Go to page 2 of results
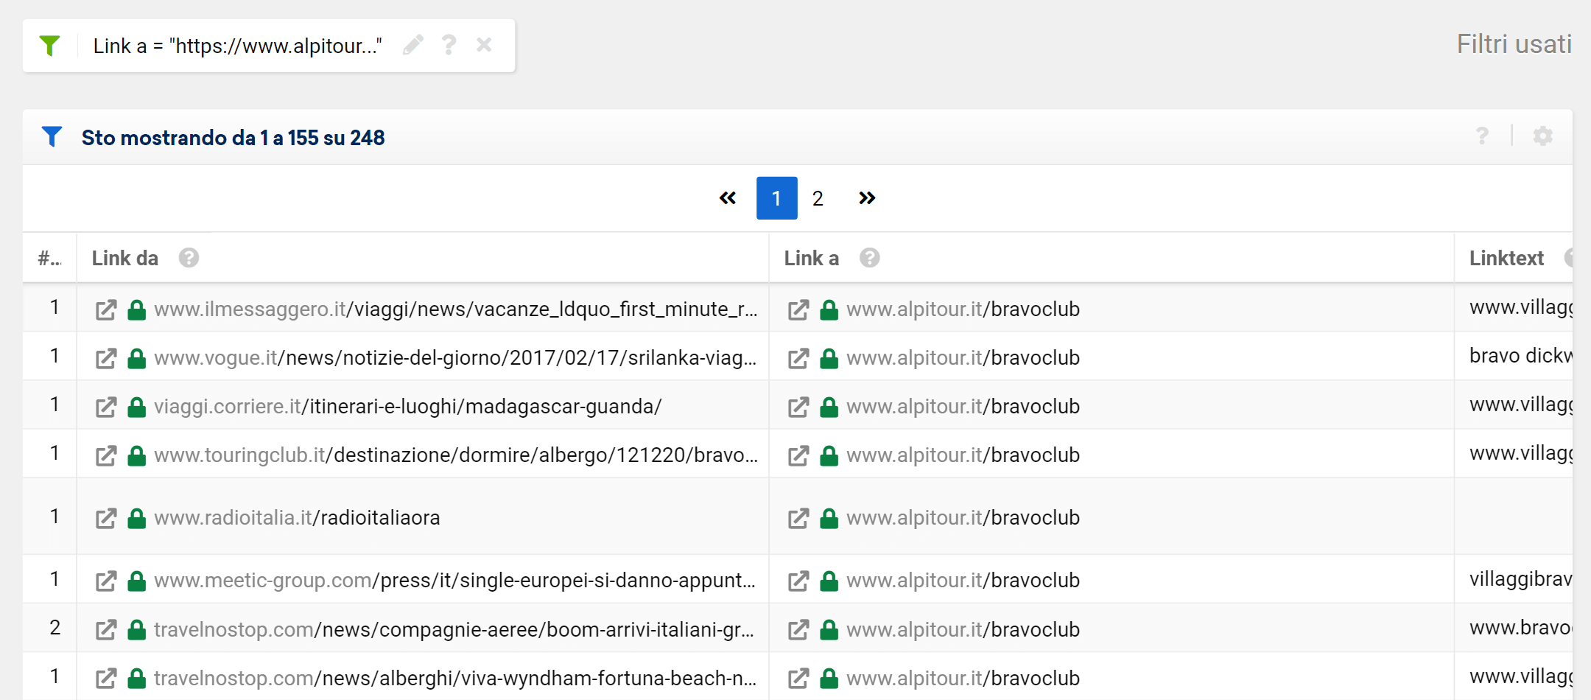This screenshot has width=1591, height=700. pos(818,198)
